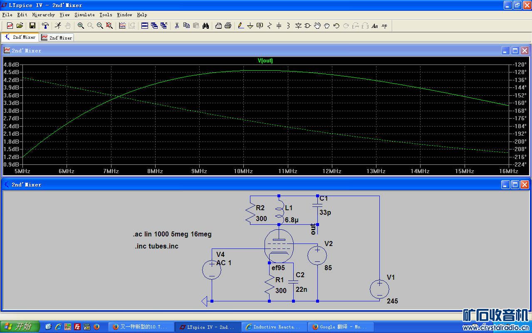Open the Hierarchy menu
Viewport: 532px width, 333px height.
tap(43, 15)
